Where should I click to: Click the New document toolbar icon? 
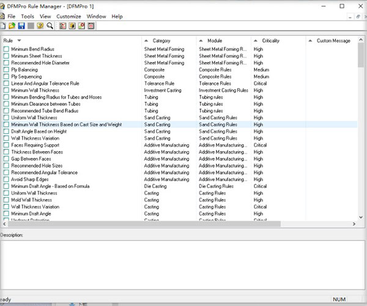[x=3, y=26]
